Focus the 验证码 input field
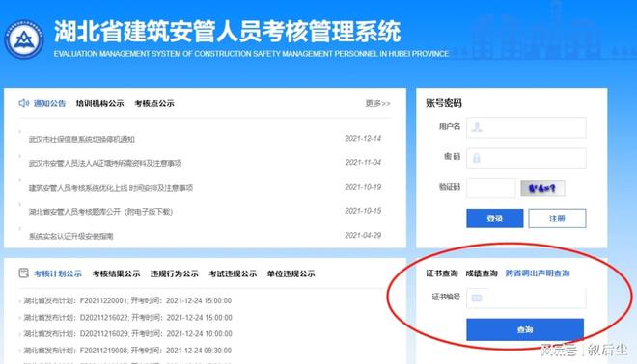The image size is (637, 364). (490, 188)
